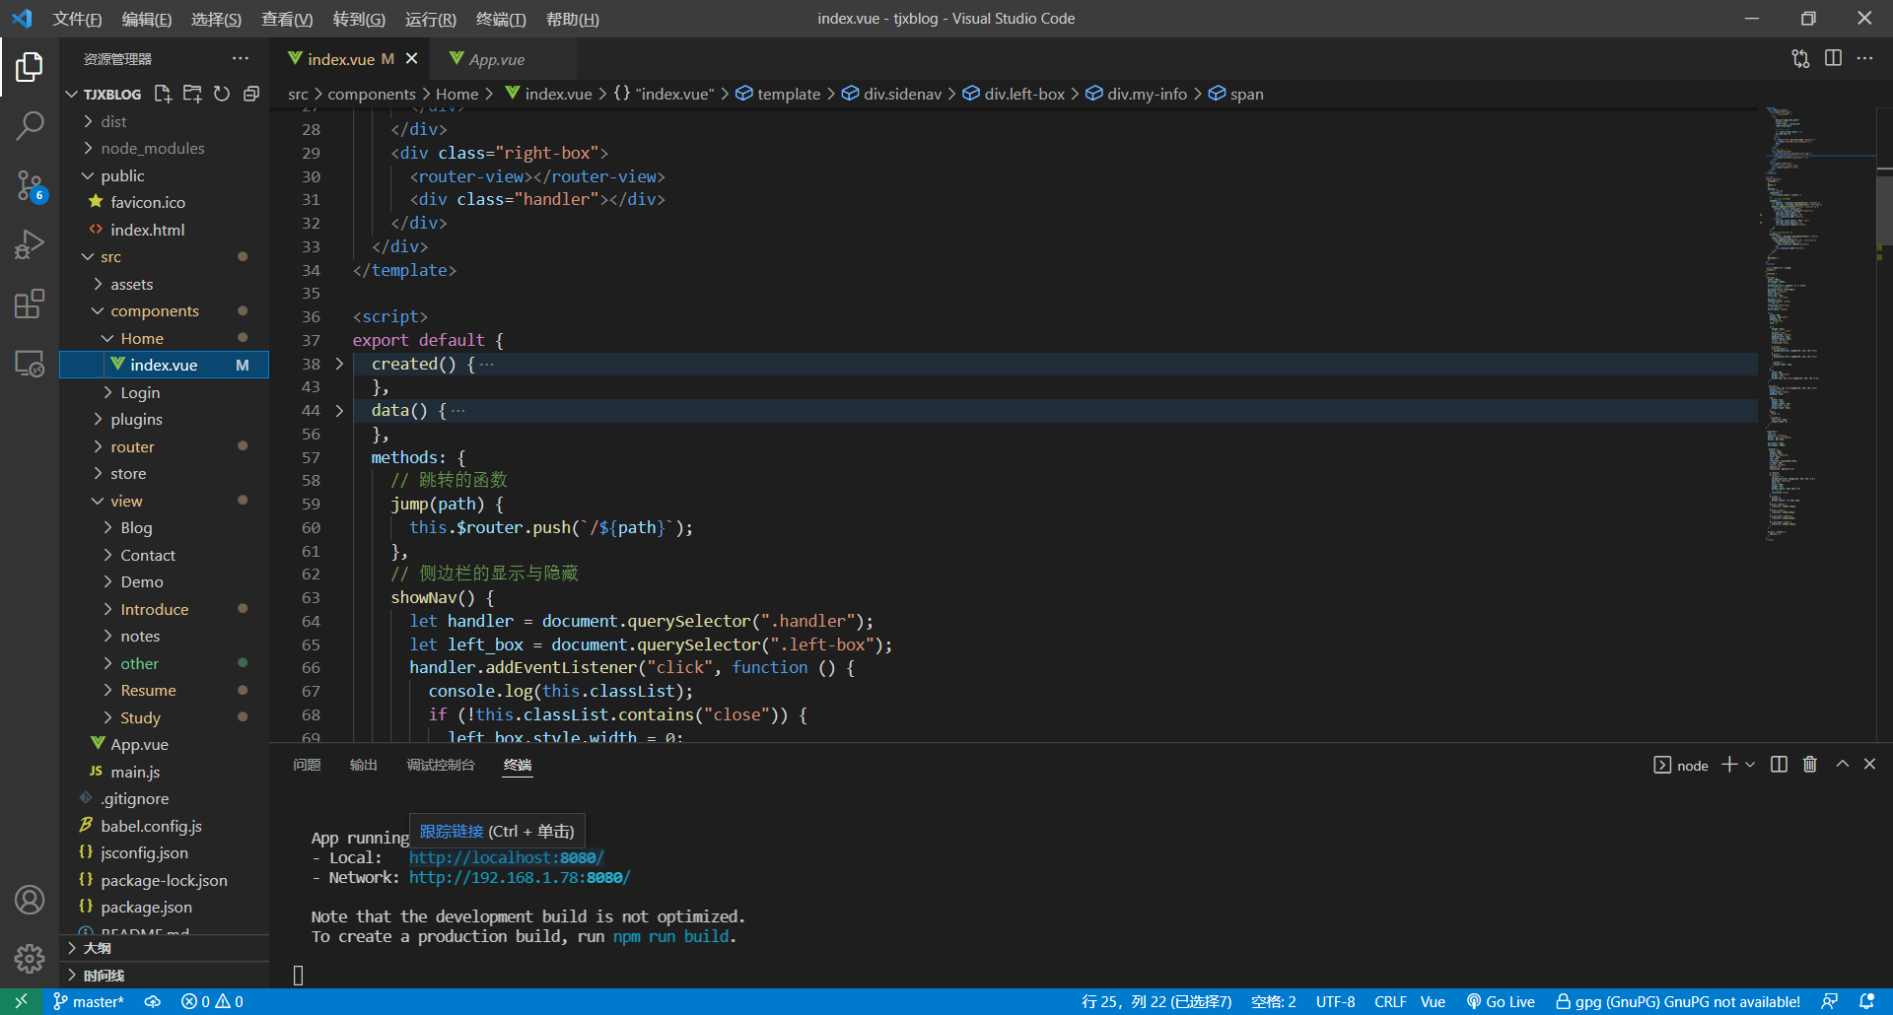This screenshot has height=1015, width=1893.
Task: Collapse the components folder
Action: (x=164, y=310)
